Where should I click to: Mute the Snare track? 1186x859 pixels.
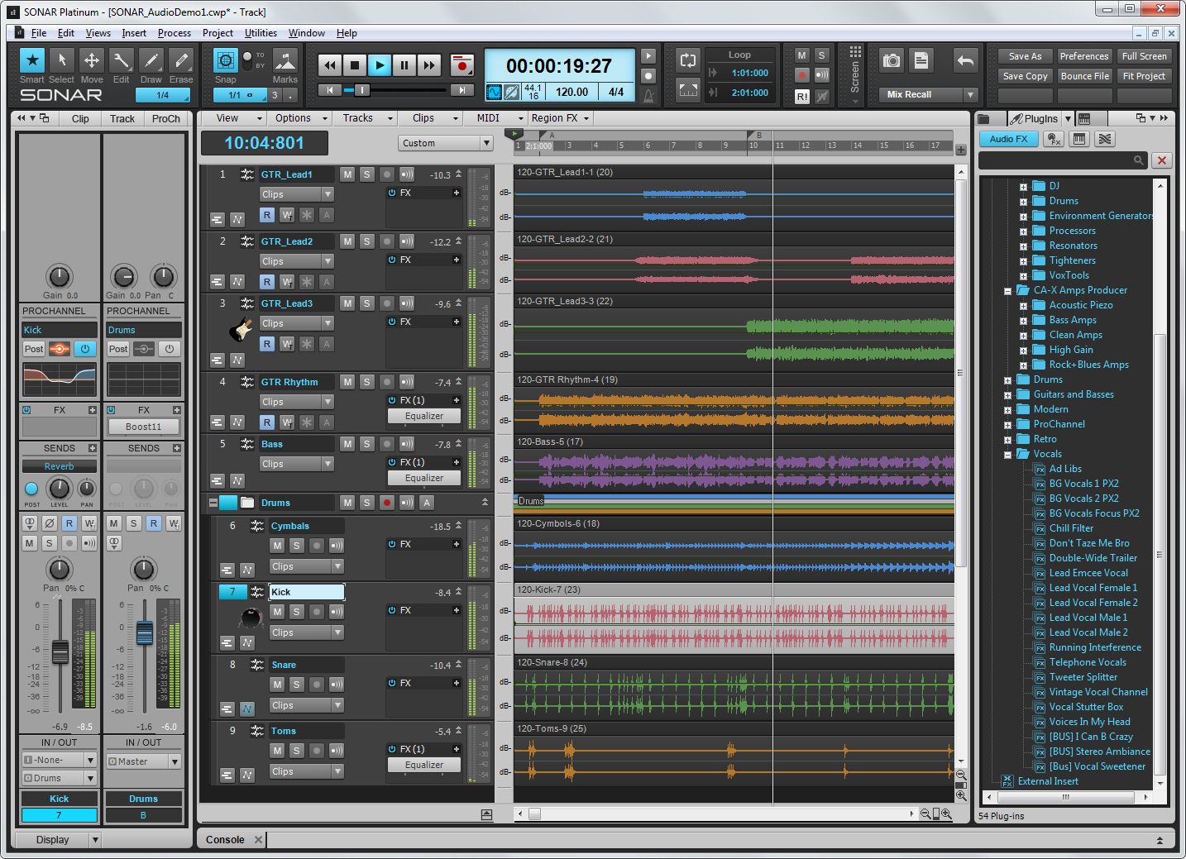point(277,685)
